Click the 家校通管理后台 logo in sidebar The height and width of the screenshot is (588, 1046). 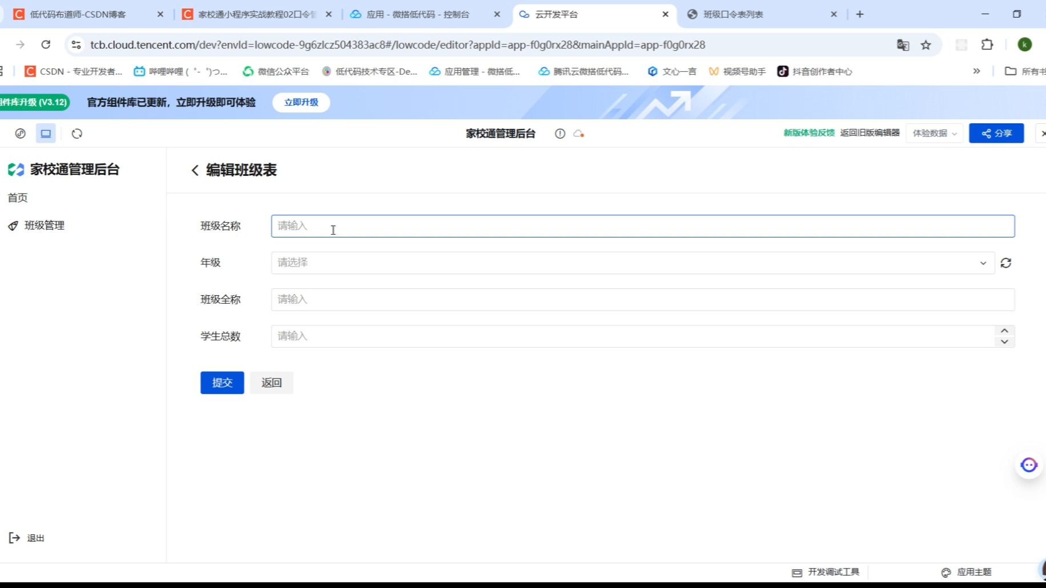(x=16, y=170)
